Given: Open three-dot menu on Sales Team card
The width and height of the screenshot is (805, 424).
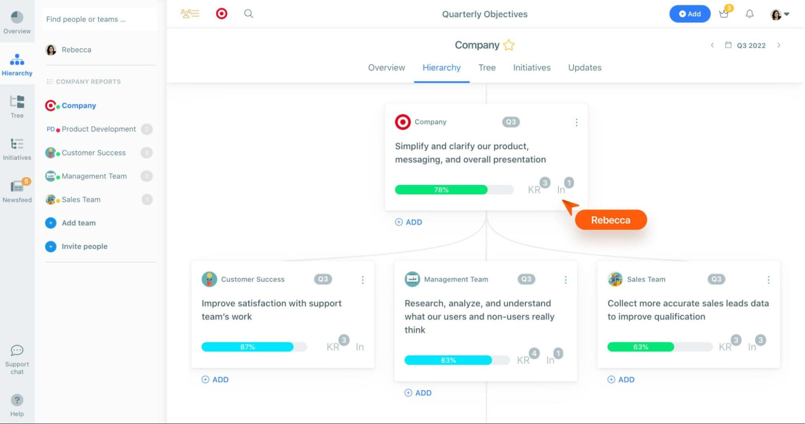Looking at the screenshot, I should point(768,280).
